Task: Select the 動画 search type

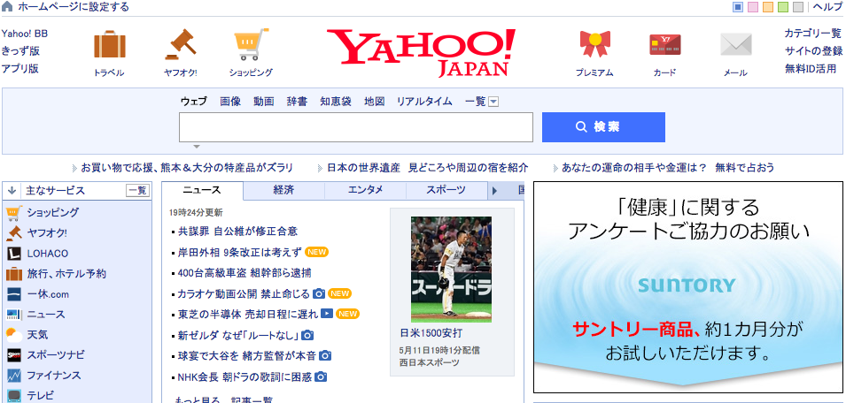Action: coord(264,101)
